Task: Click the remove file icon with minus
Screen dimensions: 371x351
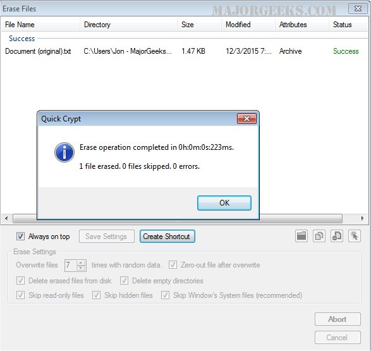Action: click(x=337, y=236)
